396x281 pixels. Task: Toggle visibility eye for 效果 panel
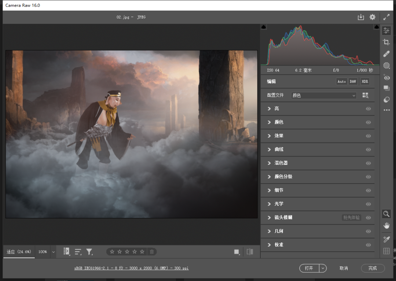(368, 136)
